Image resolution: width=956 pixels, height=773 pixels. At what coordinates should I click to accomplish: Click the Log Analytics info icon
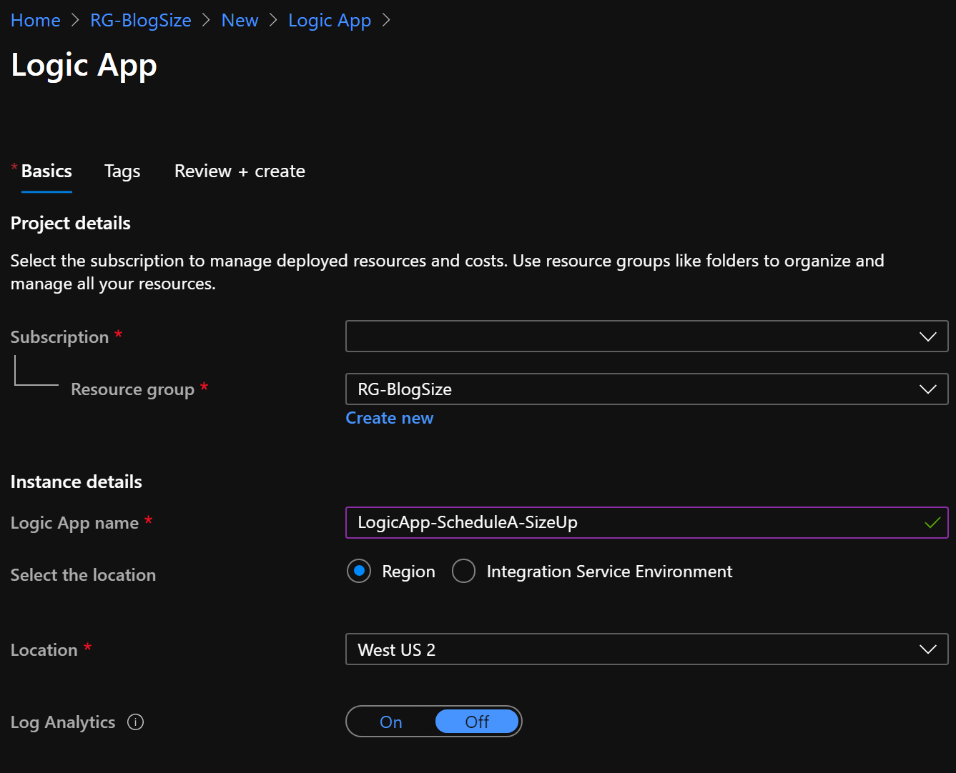pos(136,722)
